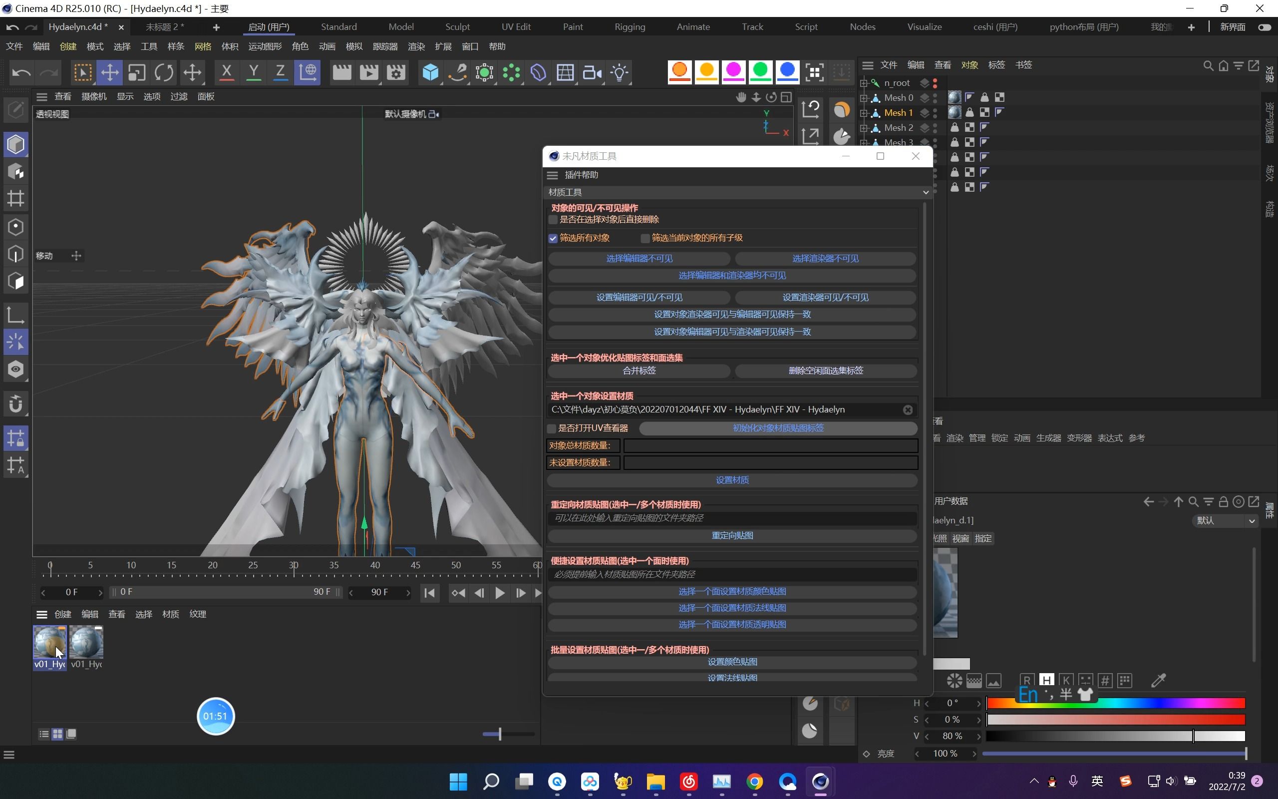Adjust the material thumbnail size slider

coord(508,734)
